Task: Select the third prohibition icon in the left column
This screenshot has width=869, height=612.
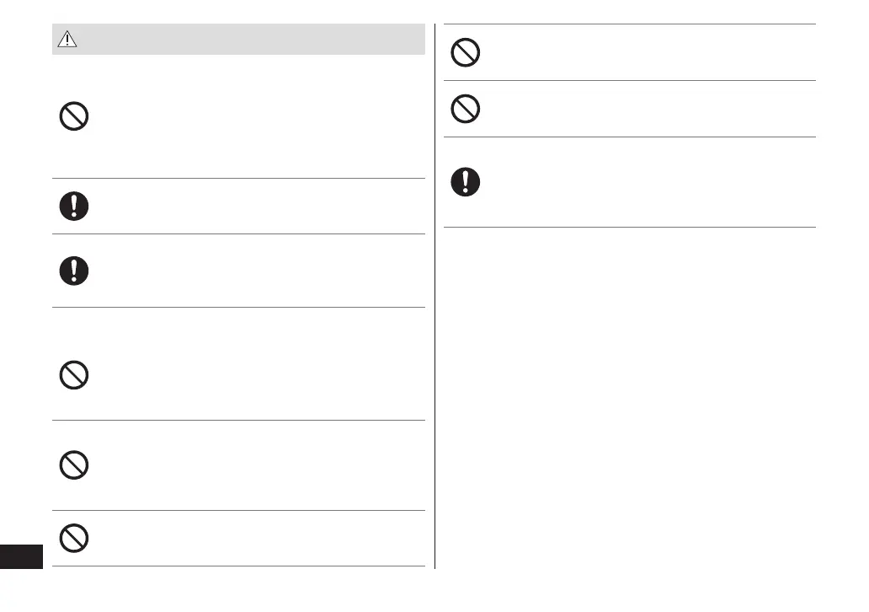Action: click(74, 465)
